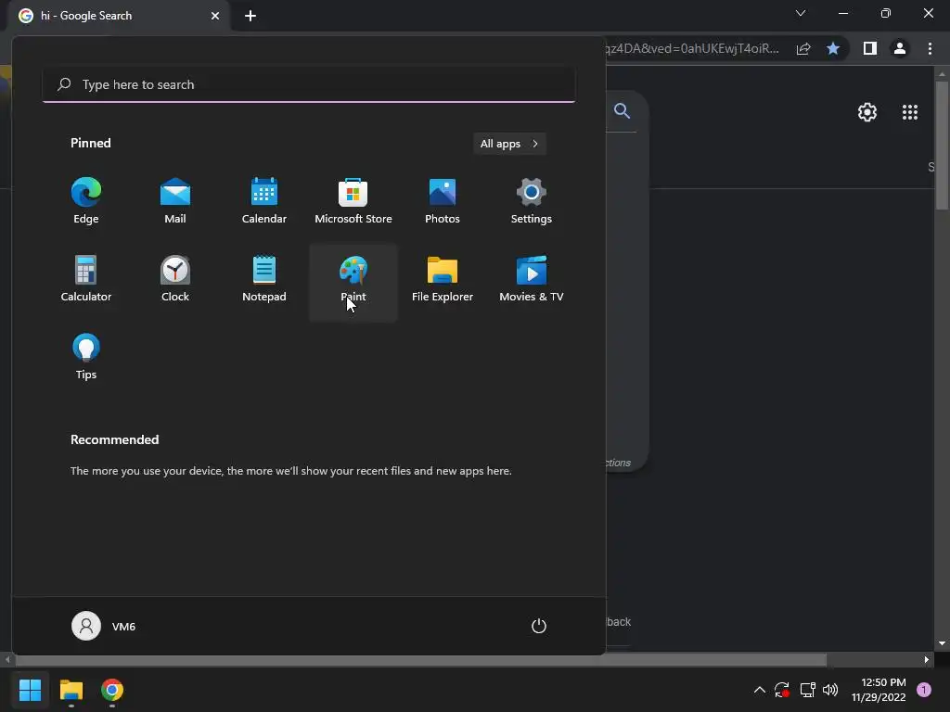Screen dimensions: 950x712
Task: Launch the Movies & TV app
Action: 532,279
